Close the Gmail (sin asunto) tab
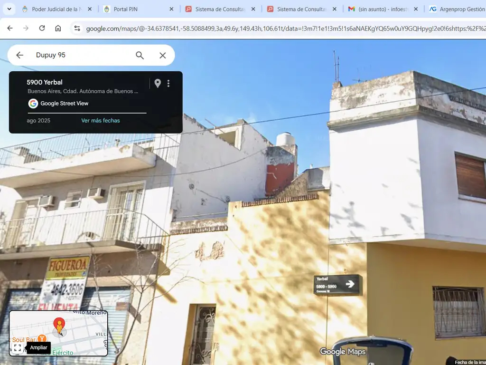The image size is (486, 365). coord(416,10)
